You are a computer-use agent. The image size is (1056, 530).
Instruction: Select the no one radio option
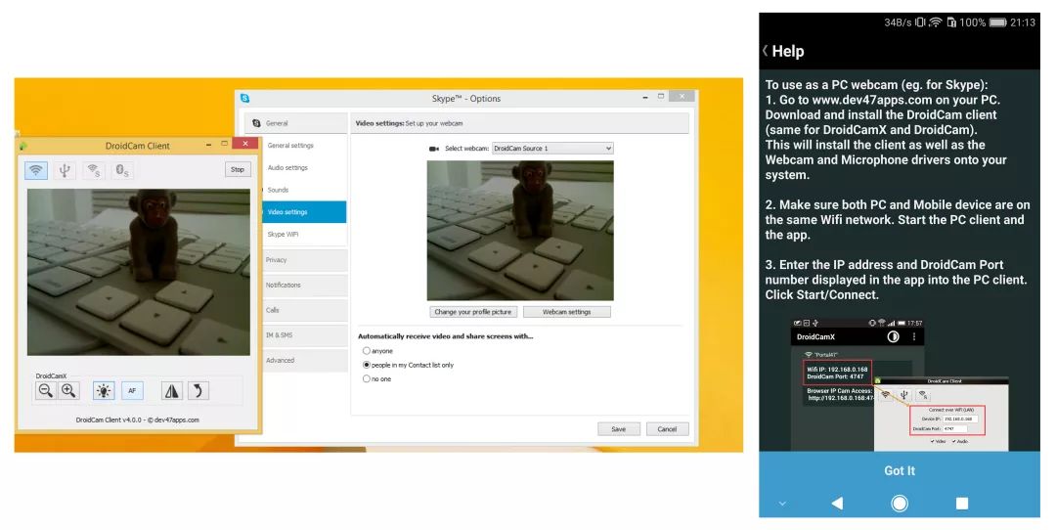pyautogui.click(x=367, y=379)
